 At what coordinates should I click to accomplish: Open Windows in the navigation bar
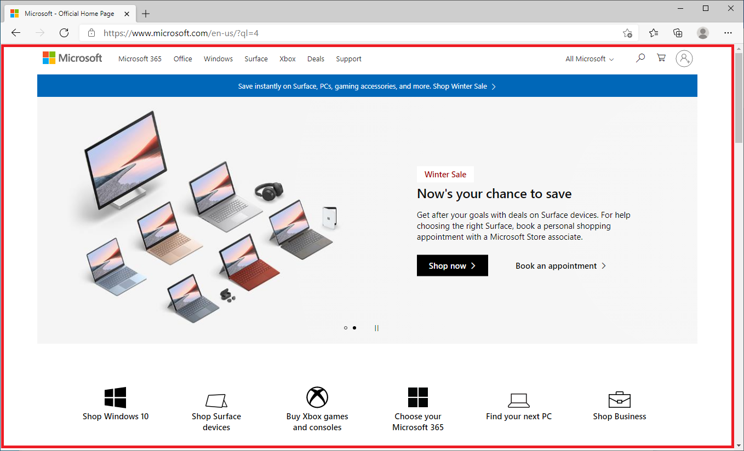coord(218,59)
